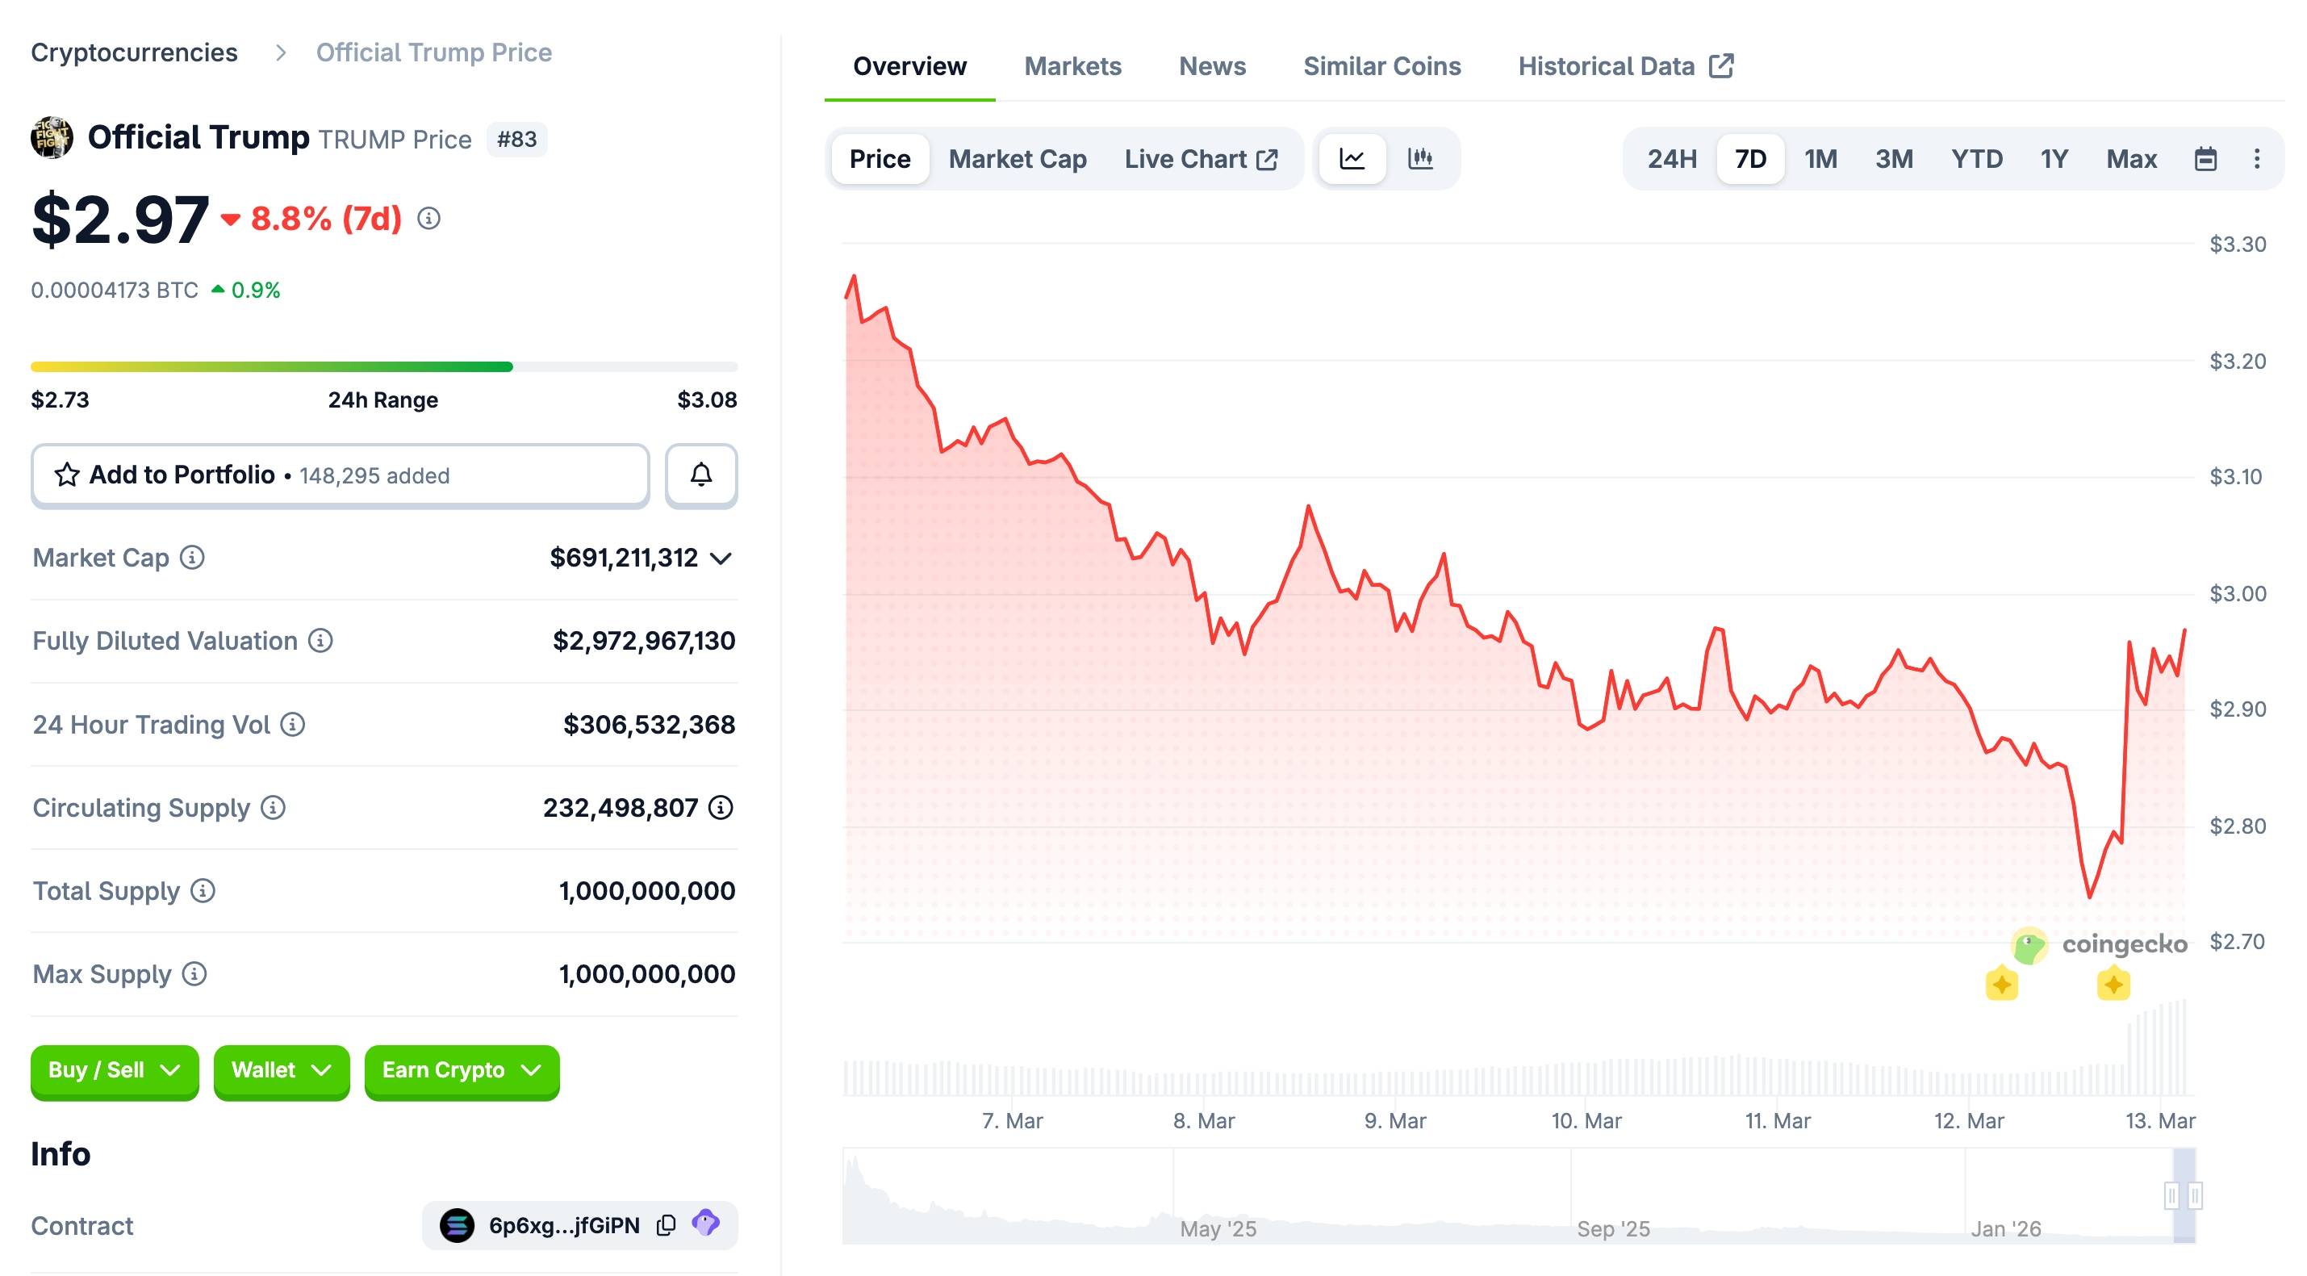
Task: Switch chart to Market Cap mode
Action: [1018, 158]
